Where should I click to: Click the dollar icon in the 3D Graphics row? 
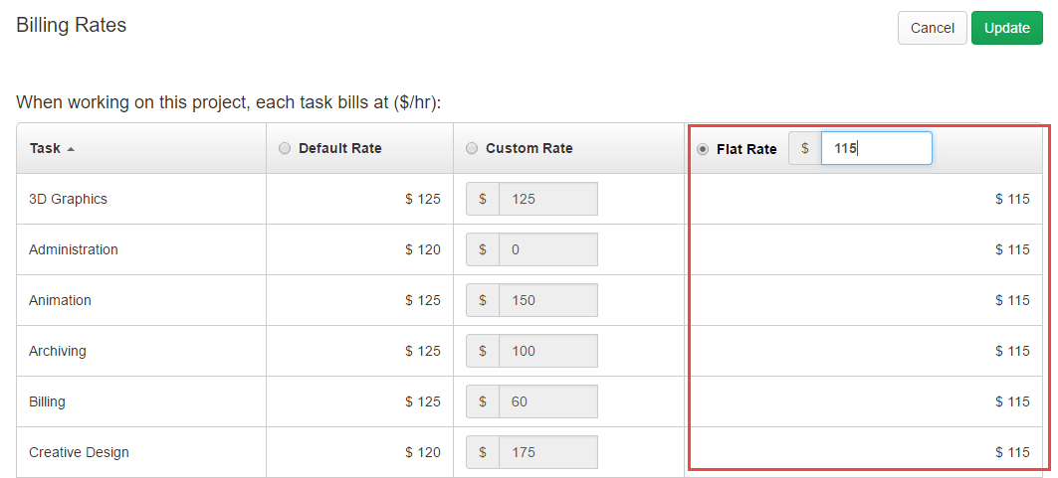tap(483, 199)
